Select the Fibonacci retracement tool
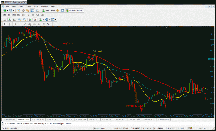Screen dimensions: 216x131 tap(34, 24)
